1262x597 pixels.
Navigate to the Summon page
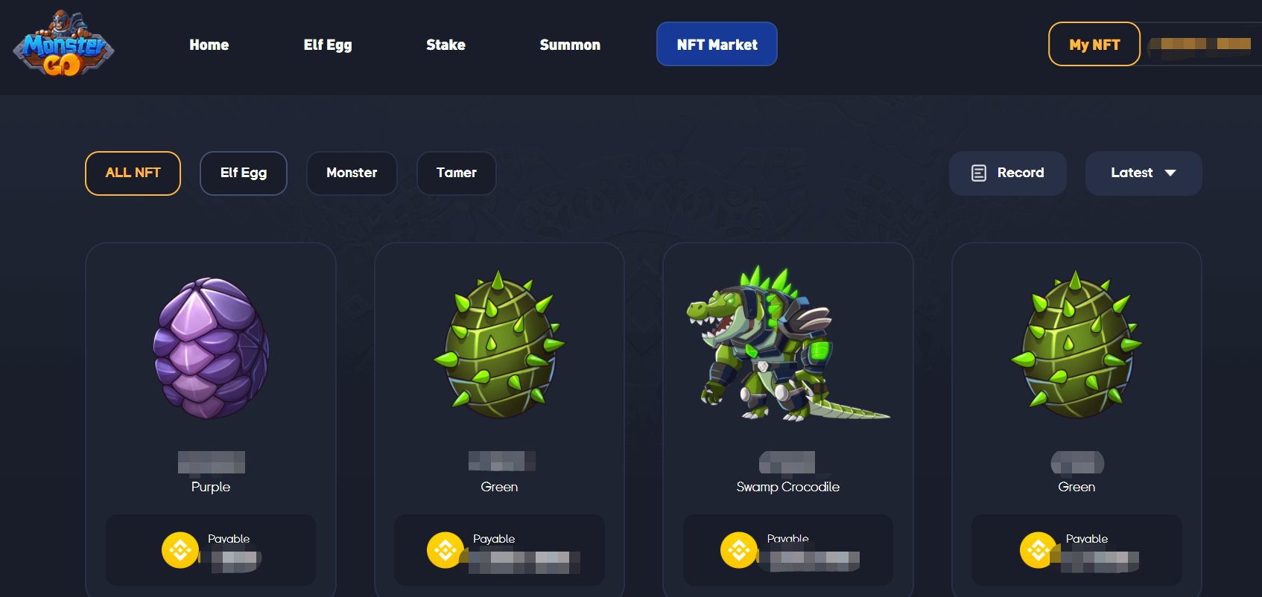(x=570, y=45)
